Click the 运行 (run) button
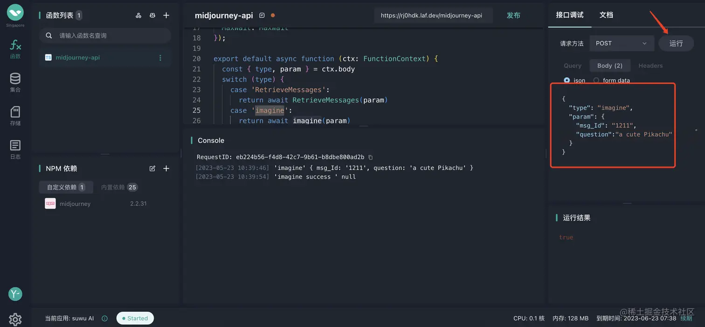The image size is (705, 327). click(676, 43)
